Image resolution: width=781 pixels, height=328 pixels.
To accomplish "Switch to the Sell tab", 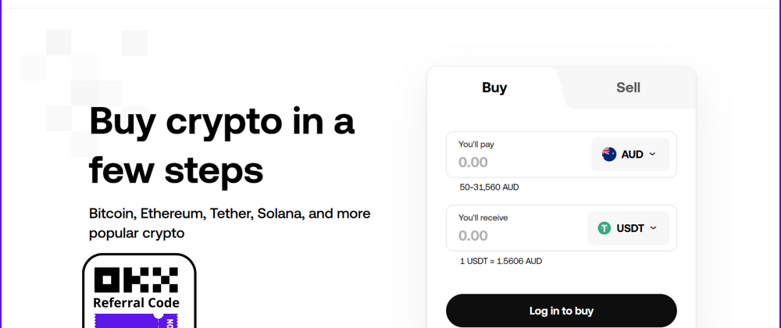I will click(x=628, y=87).
